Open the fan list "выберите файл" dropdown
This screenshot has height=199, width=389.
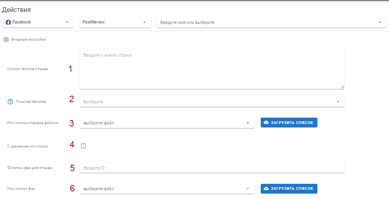167,189
